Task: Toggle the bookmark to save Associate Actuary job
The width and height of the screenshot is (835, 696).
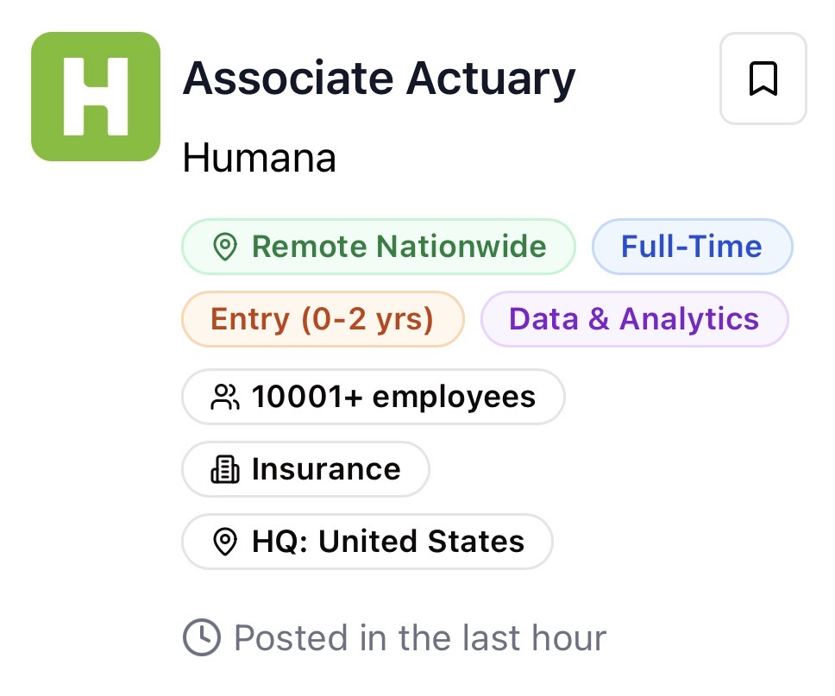Action: coord(763,78)
